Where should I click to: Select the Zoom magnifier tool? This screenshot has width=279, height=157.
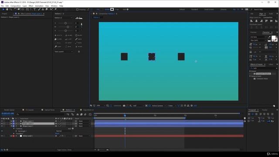click(11, 9)
